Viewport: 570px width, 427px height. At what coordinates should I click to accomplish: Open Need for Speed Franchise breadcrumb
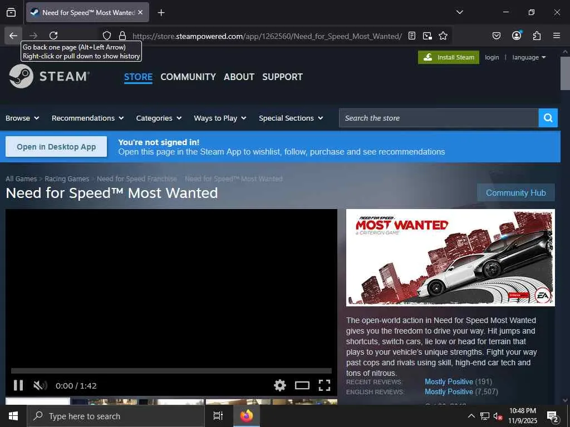137,178
